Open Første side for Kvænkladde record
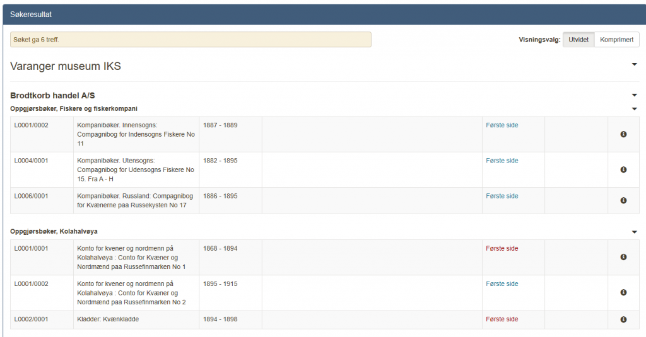646x337 pixels. point(502,319)
